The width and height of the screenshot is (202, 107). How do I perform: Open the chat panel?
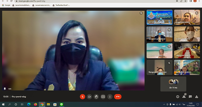point(190,97)
